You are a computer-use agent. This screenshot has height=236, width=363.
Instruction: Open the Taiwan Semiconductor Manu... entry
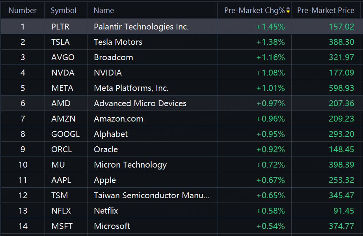(x=152, y=195)
